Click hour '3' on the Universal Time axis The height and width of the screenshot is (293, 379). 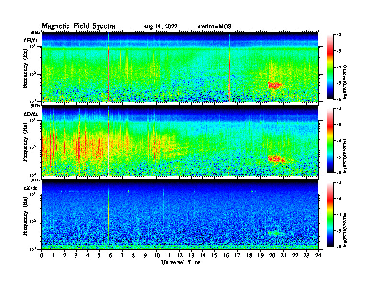click(x=76, y=256)
